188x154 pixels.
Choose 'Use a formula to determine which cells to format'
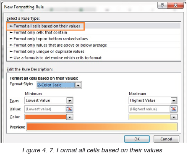93,57
